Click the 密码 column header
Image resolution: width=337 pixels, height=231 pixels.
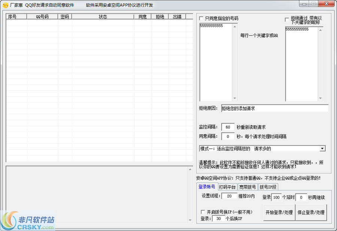tap(65, 16)
